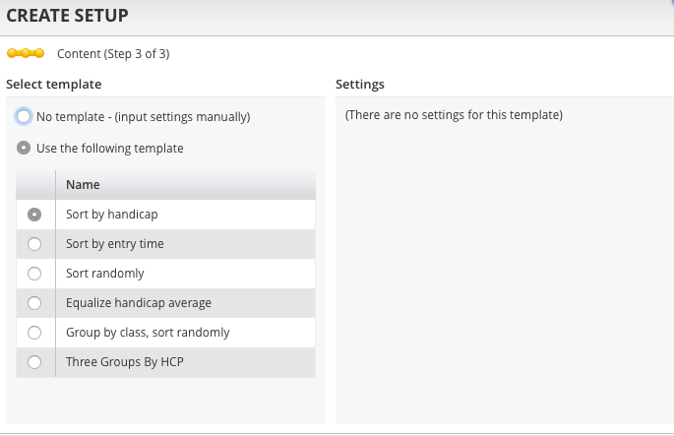Viewport: 674px width, 436px height.
Task: Click the Name column header
Action: coord(83,184)
